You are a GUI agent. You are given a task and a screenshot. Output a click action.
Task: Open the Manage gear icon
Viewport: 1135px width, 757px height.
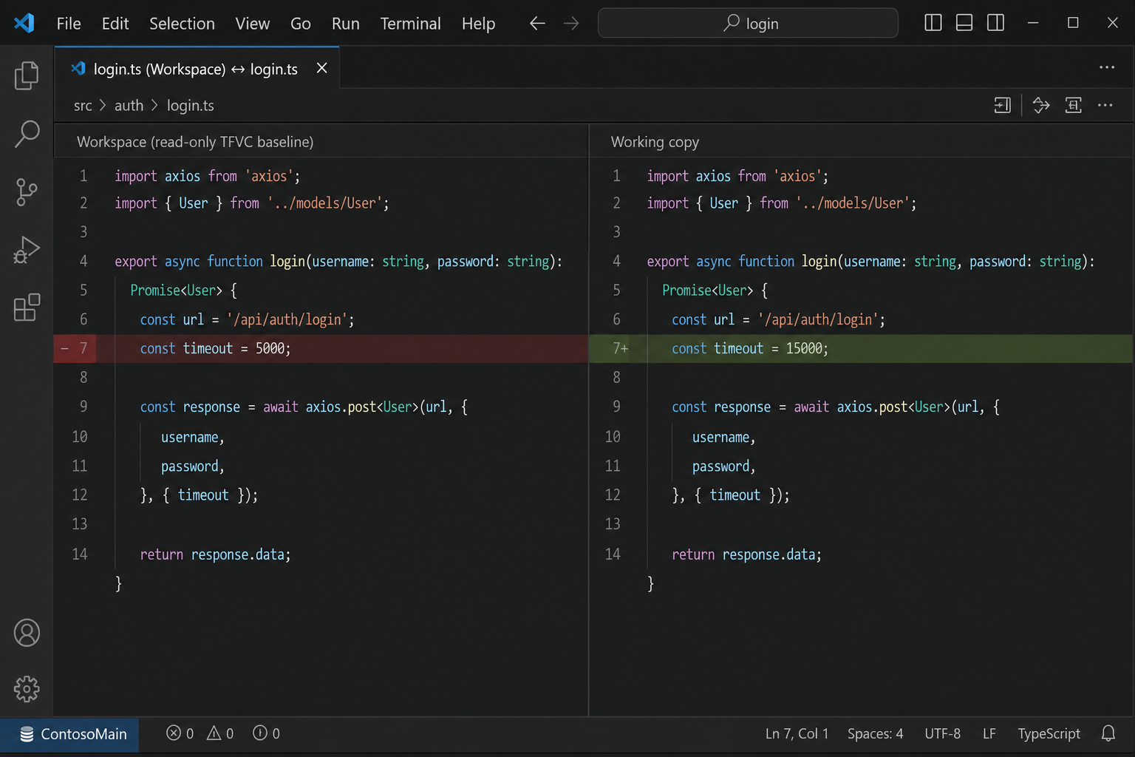[x=27, y=689]
